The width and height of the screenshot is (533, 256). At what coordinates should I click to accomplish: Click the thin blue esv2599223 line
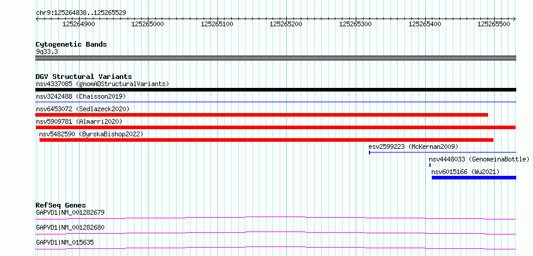point(443,153)
